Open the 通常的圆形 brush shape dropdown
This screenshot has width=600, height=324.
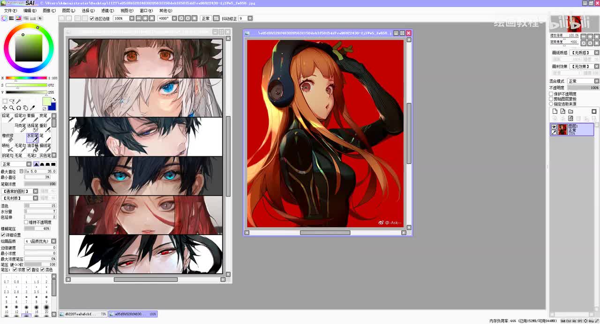35,191
